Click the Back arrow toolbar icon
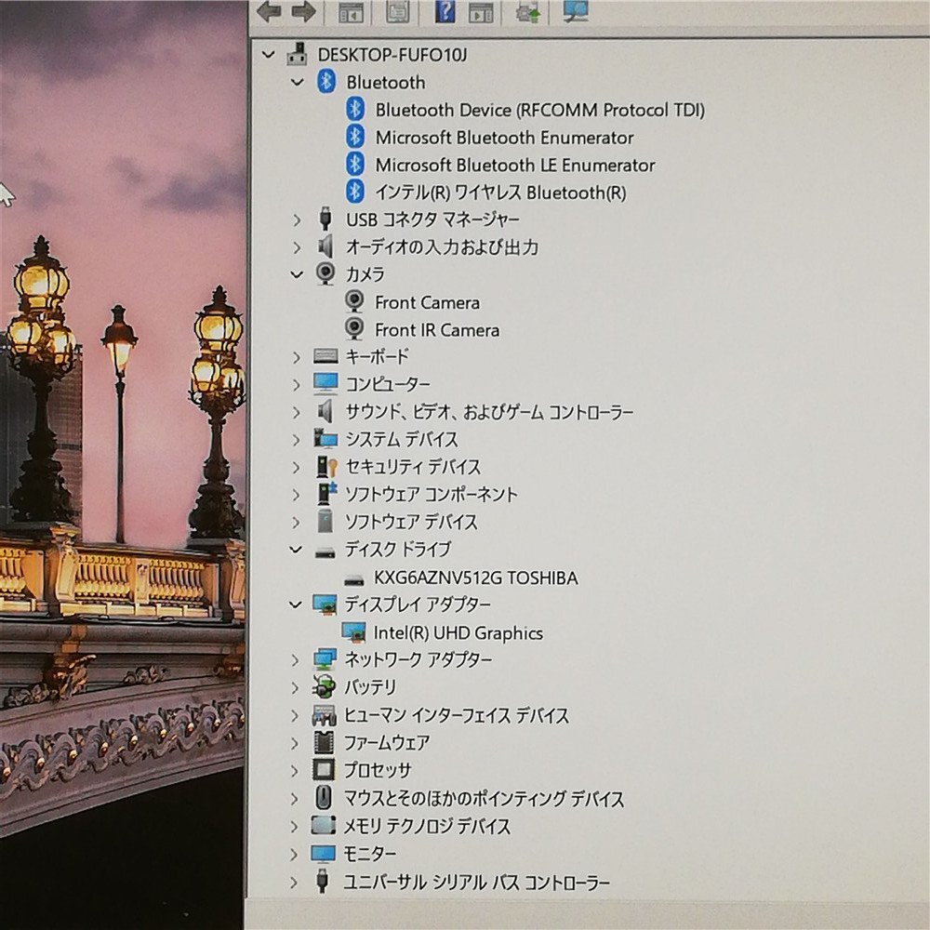930x930 pixels. pyautogui.click(x=269, y=11)
